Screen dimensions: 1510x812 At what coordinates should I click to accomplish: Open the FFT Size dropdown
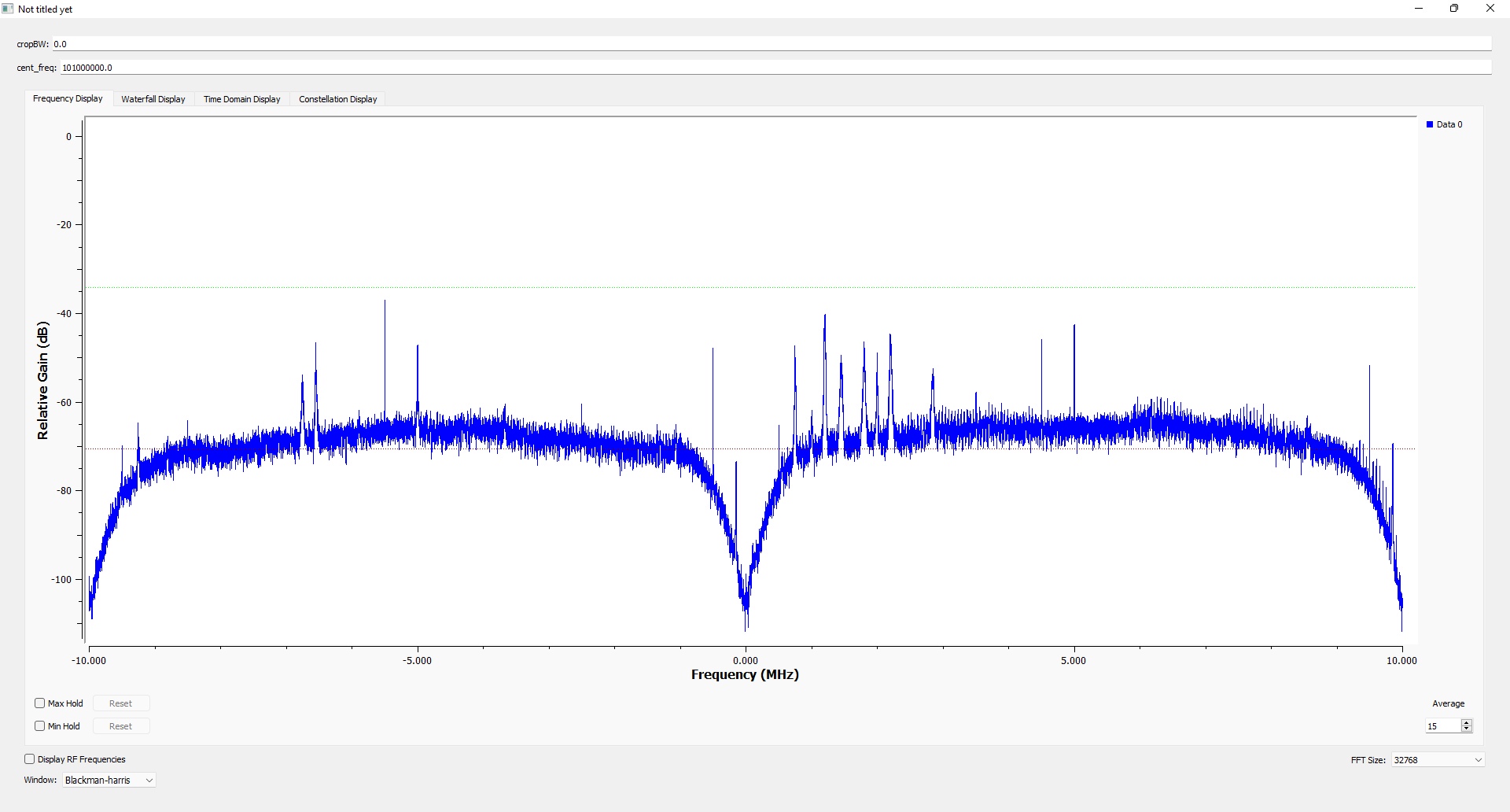[1438, 760]
